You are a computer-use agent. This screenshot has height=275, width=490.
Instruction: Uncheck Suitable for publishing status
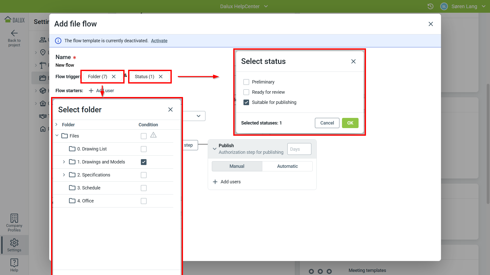[246, 102]
